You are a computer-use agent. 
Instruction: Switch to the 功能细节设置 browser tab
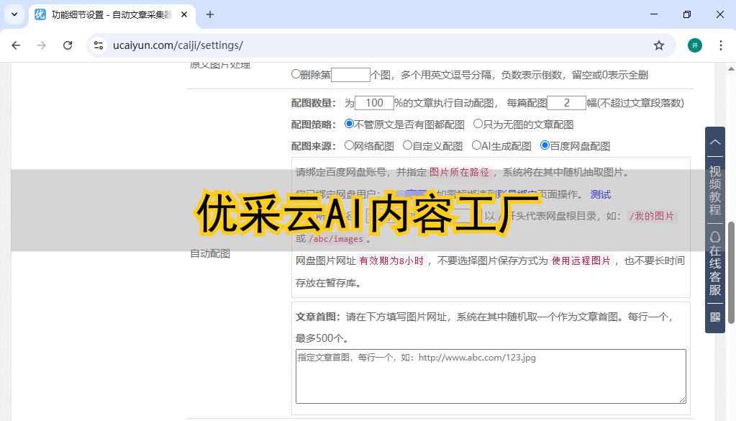(x=108, y=14)
